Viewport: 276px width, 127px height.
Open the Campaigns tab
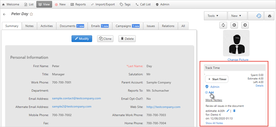click(128, 26)
